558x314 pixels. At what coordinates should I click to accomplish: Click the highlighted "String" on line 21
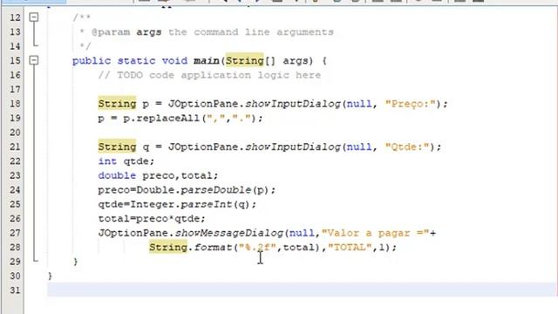coord(117,147)
